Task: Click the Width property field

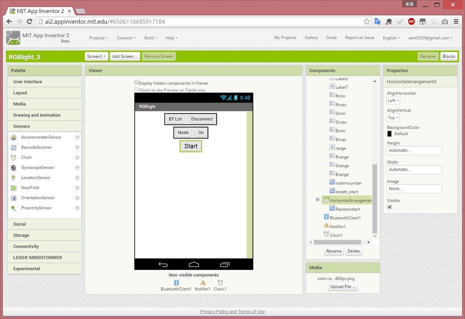Action: (x=414, y=170)
